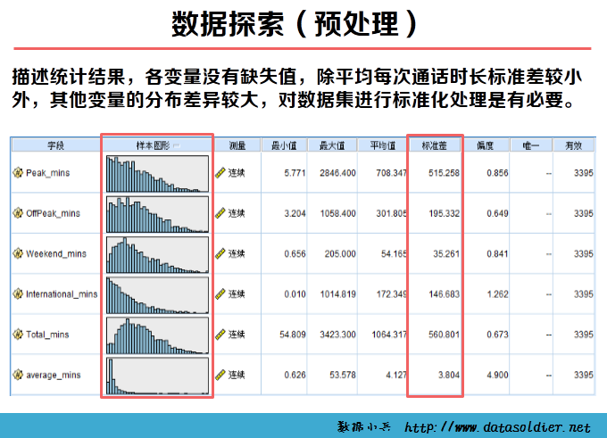Open the International_mins histogram thumbnail

158,295
